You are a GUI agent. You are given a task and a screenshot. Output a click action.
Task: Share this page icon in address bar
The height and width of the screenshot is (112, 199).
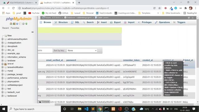154,8
